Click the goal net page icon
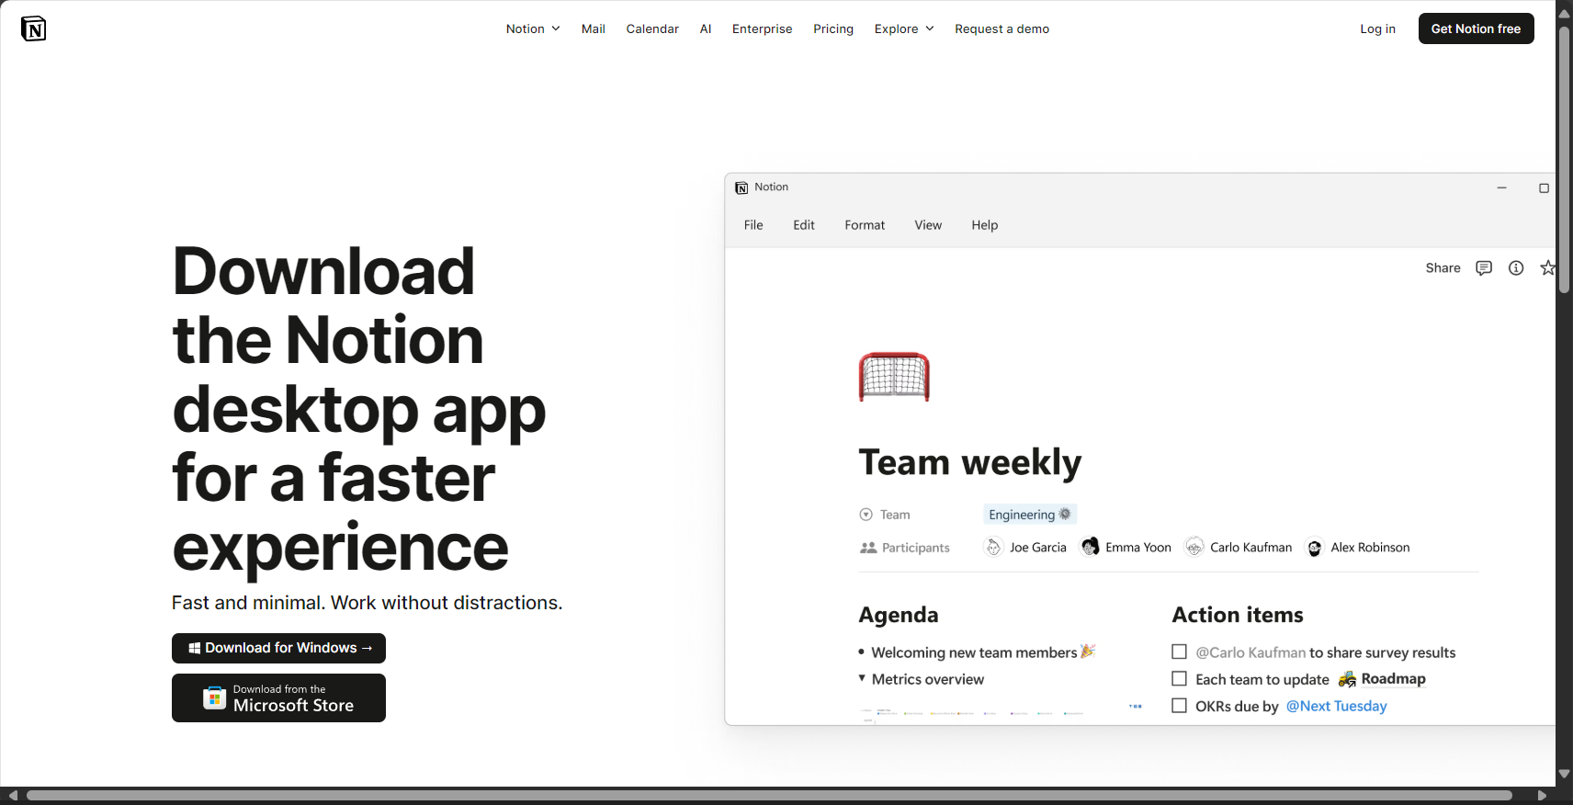1573x805 pixels. point(894,377)
